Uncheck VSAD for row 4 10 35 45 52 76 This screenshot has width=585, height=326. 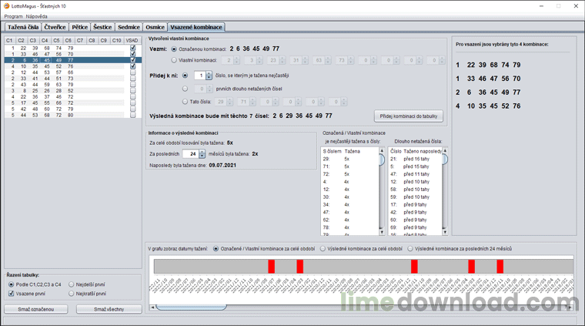tap(132, 66)
